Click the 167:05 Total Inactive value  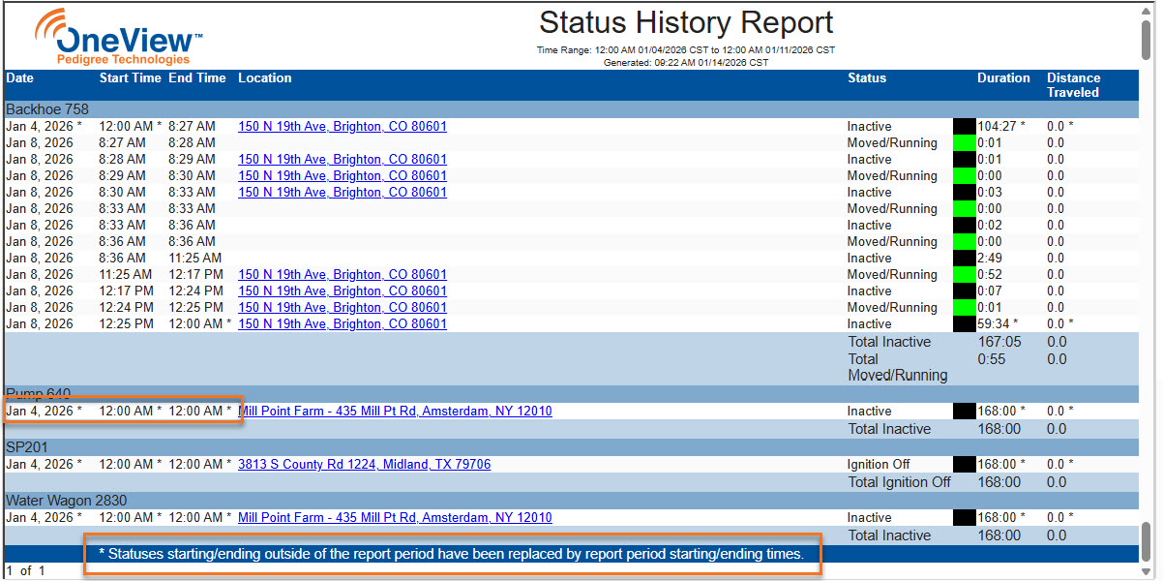(x=999, y=342)
